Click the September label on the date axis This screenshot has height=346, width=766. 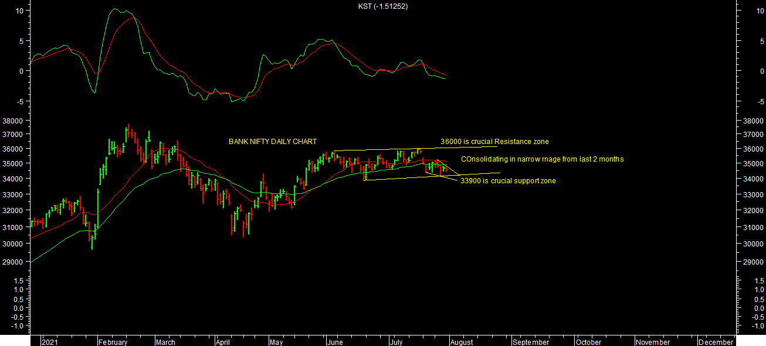click(x=530, y=342)
